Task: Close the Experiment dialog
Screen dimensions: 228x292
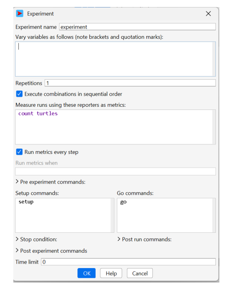Action: 208,14
